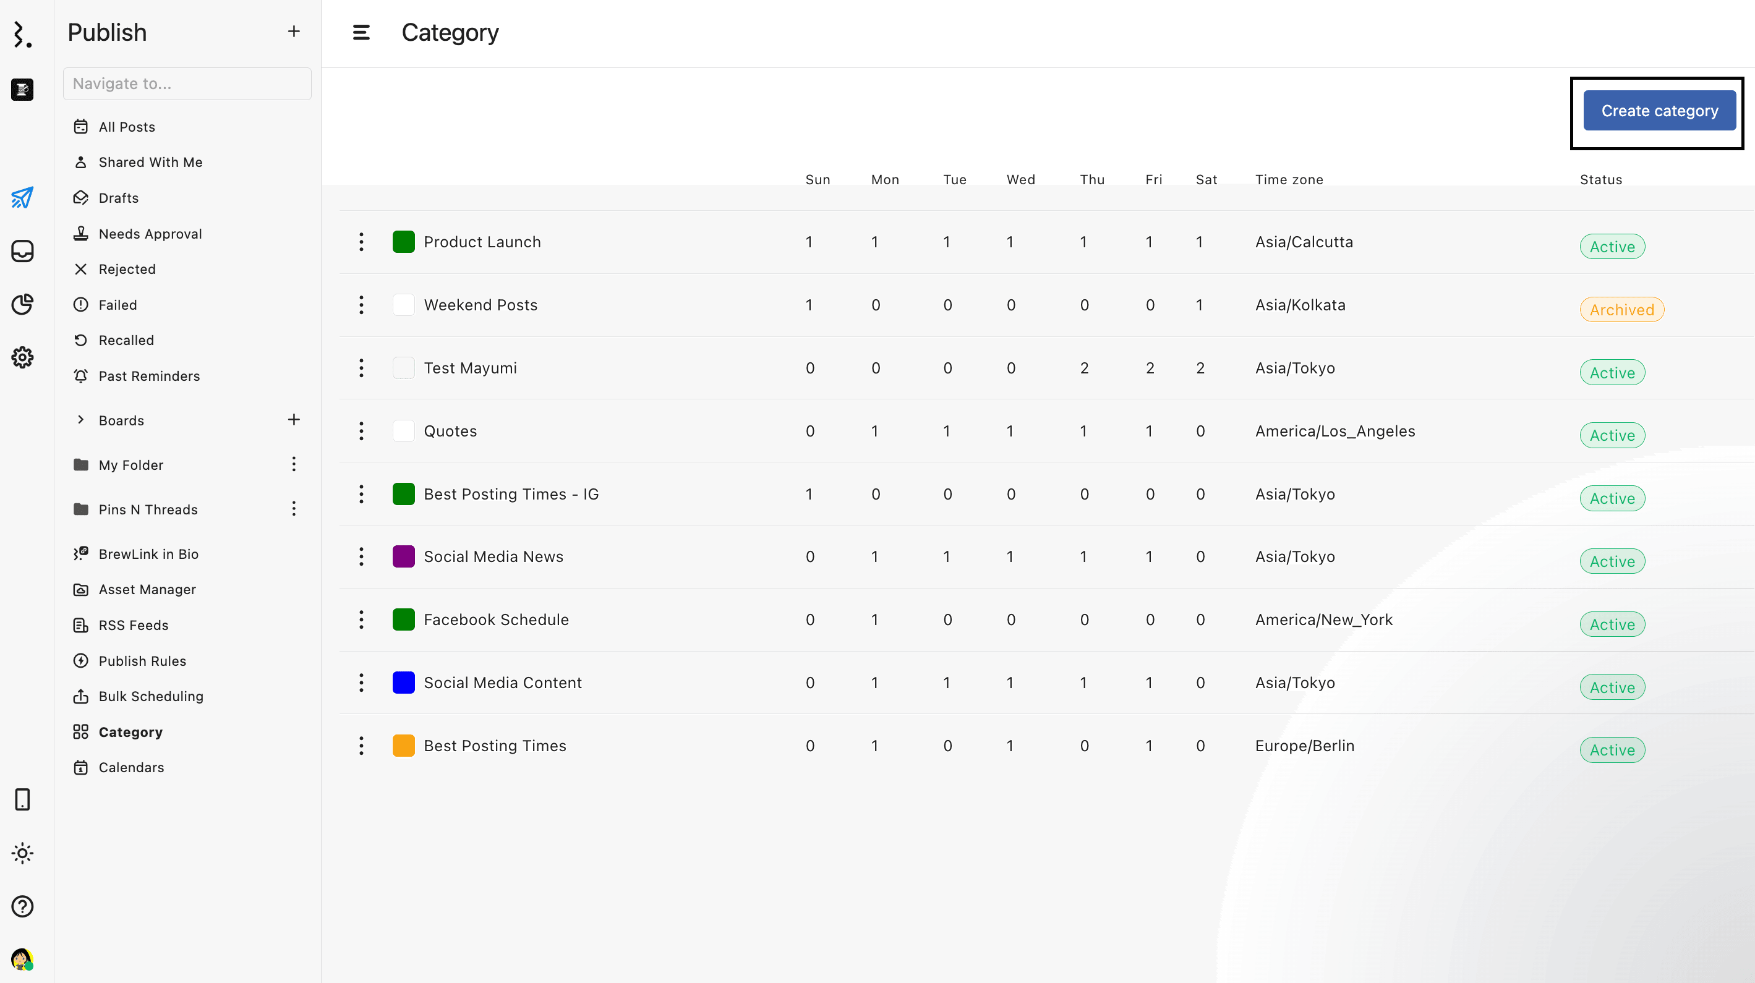This screenshot has width=1755, height=983.
Task: Open the inbox icon in left rail
Action: [22, 250]
